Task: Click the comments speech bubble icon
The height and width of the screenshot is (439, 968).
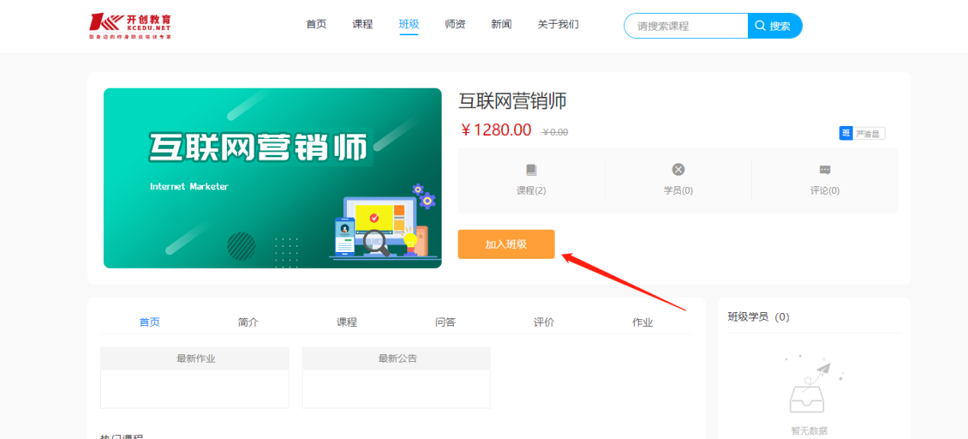Action: point(824,169)
